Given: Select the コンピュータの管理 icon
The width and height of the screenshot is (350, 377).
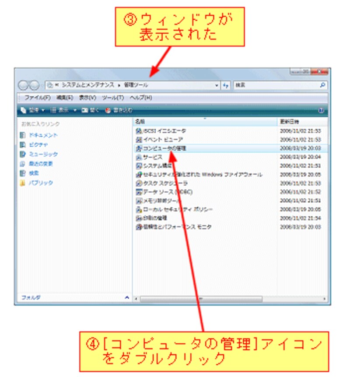Looking at the screenshot, I should [139, 148].
